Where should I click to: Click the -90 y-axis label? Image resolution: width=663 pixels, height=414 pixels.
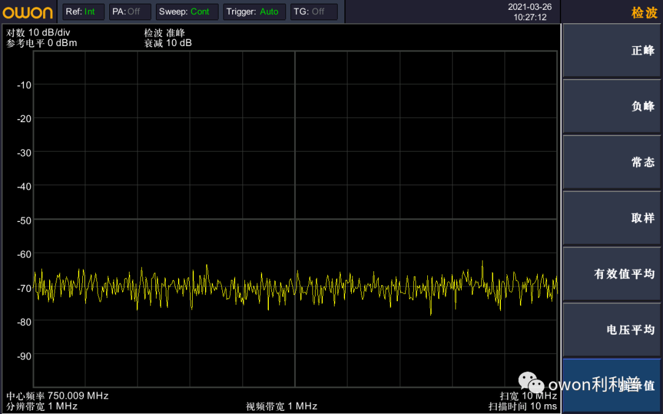pyautogui.click(x=24, y=356)
